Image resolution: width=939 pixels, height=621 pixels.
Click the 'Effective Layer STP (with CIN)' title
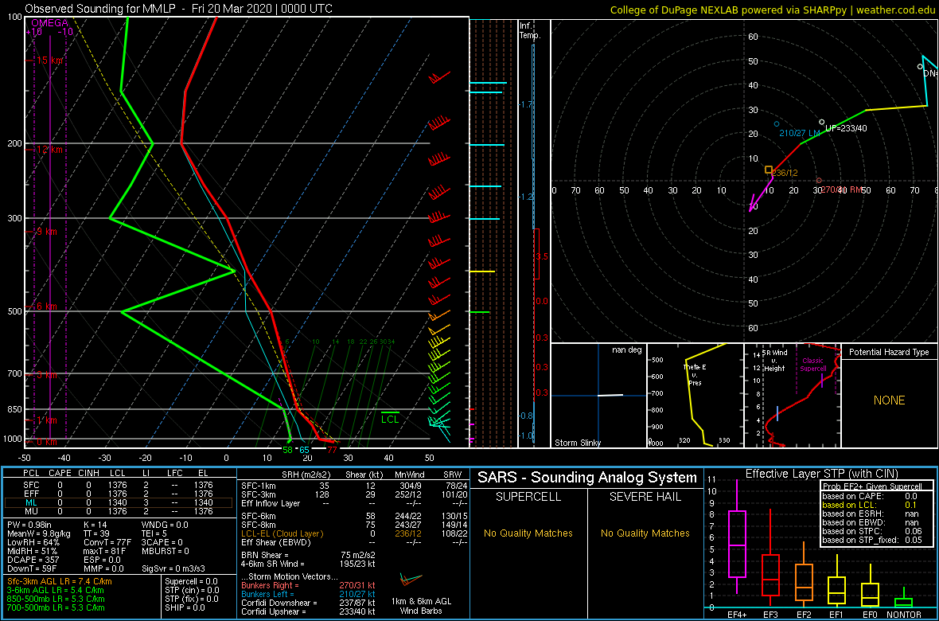(x=820, y=475)
